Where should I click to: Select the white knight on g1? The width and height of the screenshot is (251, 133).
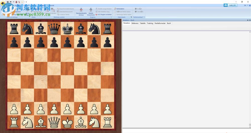click(x=94, y=122)
